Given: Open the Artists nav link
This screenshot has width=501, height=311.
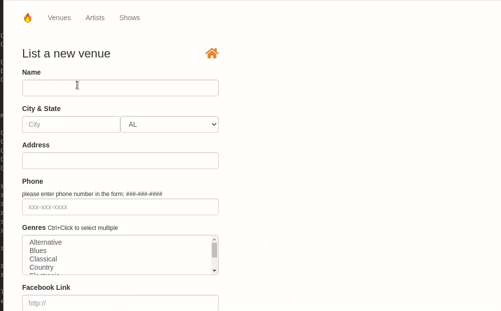Looking at the screenshot, I should pos(95,18).
